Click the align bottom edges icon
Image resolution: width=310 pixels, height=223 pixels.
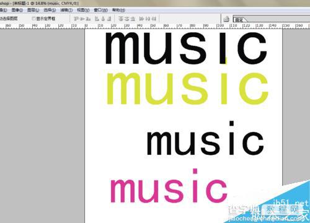(x=88, y=19)
